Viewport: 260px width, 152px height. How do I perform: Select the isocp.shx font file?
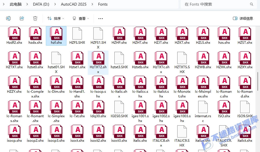[x=14, y=134]
